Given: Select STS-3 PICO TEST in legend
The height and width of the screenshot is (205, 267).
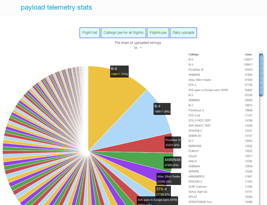Looking at the screenshot, I should 221,121.
